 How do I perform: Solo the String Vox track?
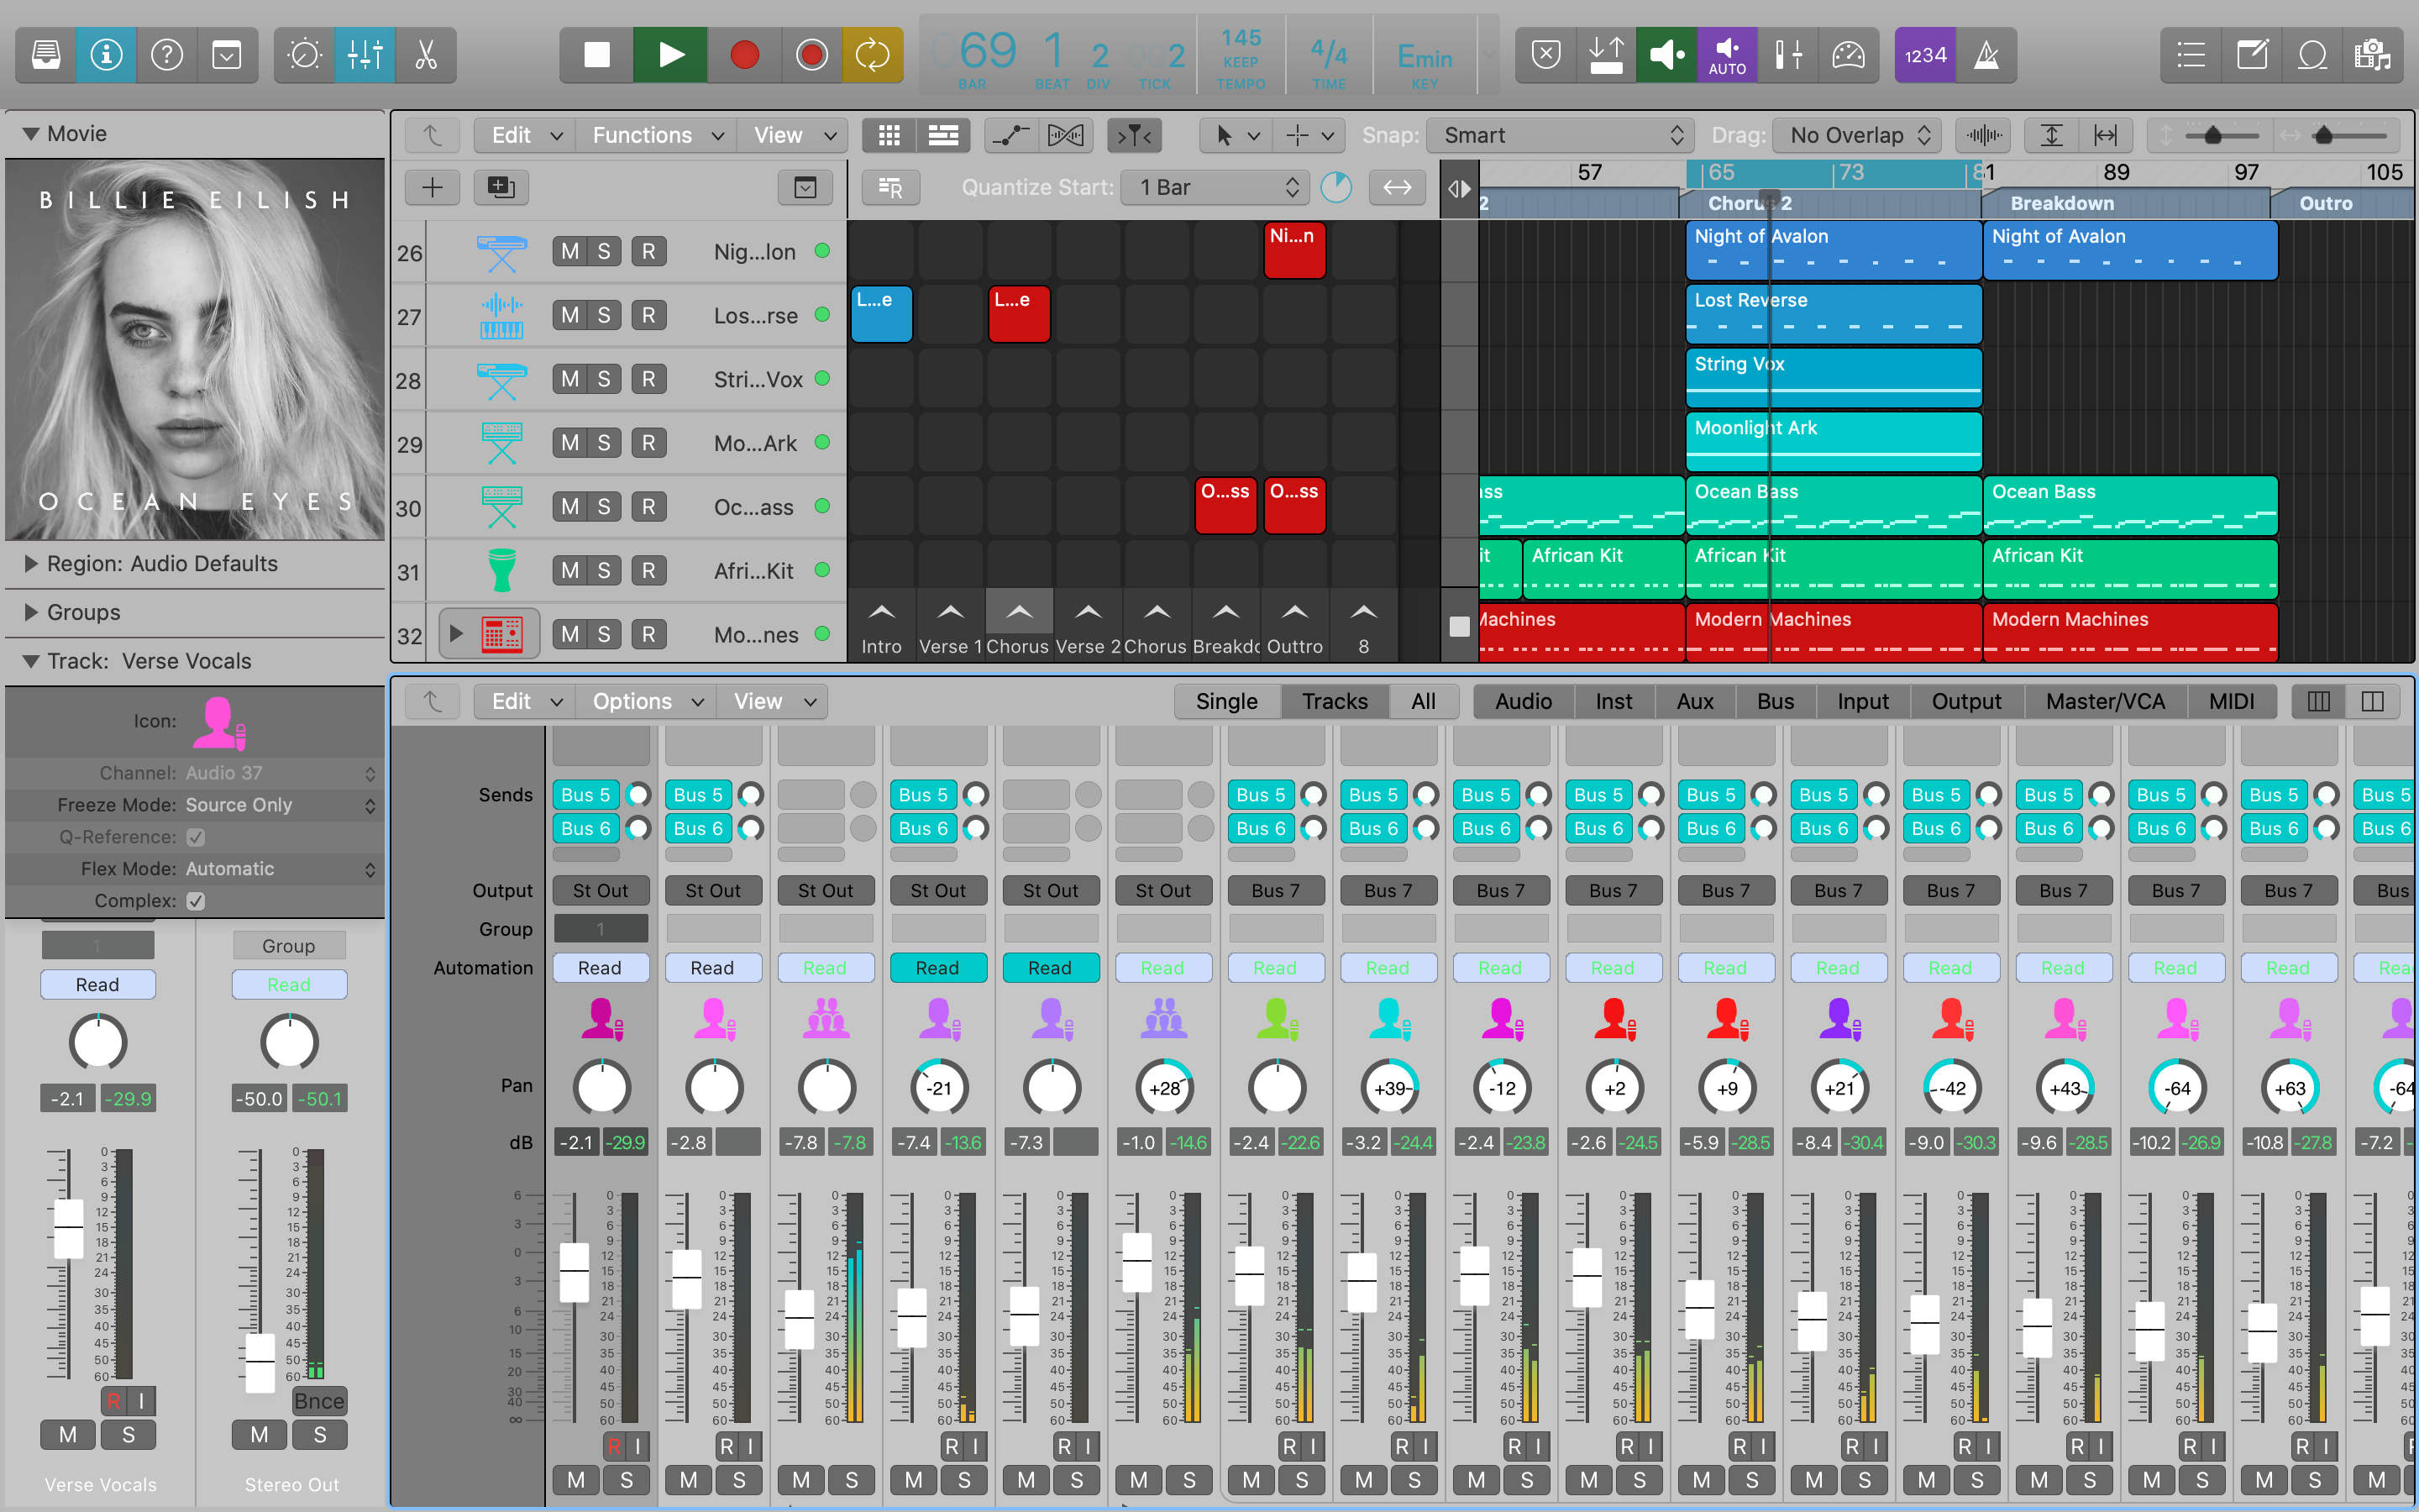pos(604,380)
